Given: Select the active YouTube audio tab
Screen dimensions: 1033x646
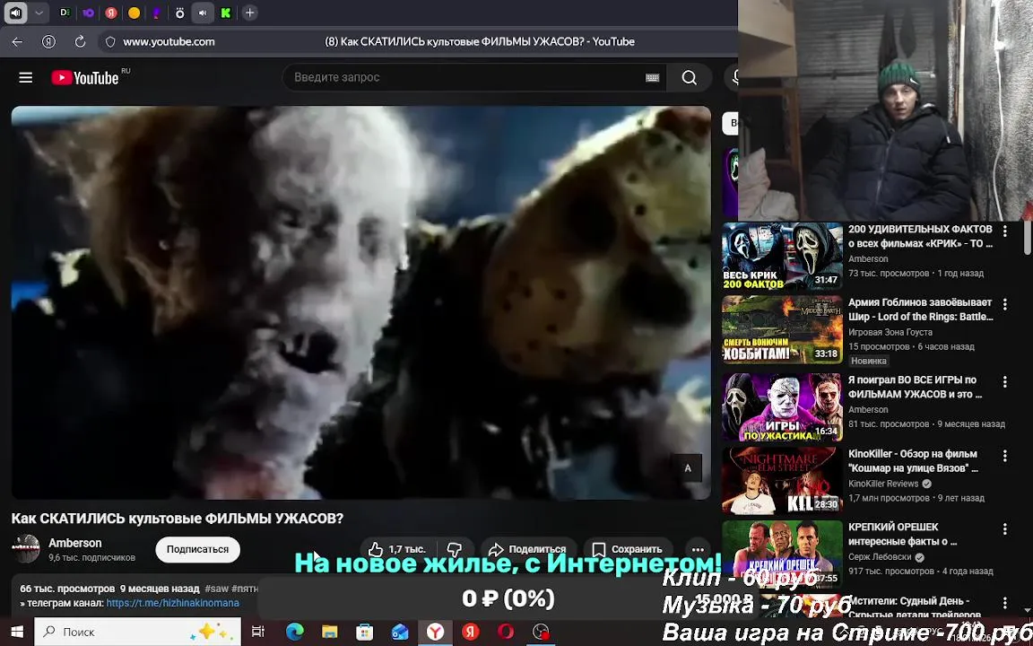Looking at the screenshot, I should click(203, 13).
